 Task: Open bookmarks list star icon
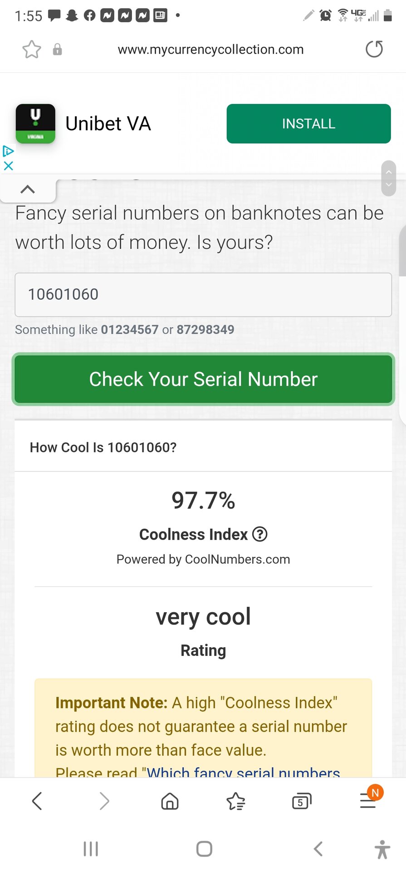tap(236, 801)
